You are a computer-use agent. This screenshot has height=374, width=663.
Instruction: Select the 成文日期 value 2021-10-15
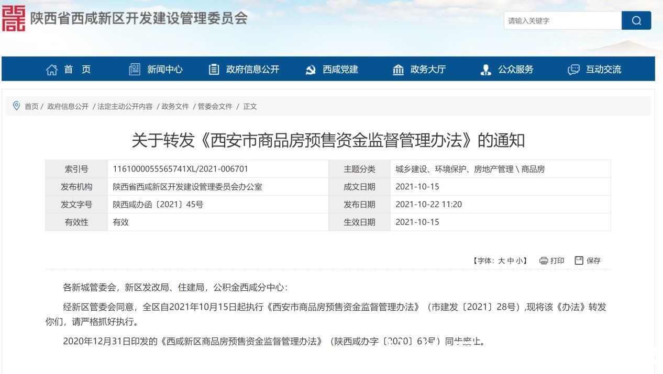point(417,187)
